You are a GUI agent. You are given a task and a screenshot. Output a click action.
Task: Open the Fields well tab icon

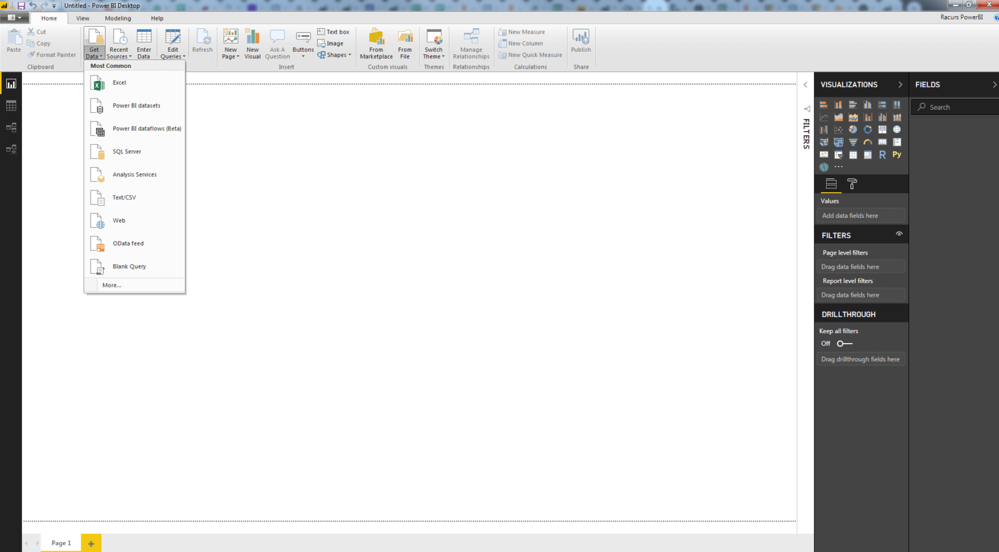[x=831, y=184]
